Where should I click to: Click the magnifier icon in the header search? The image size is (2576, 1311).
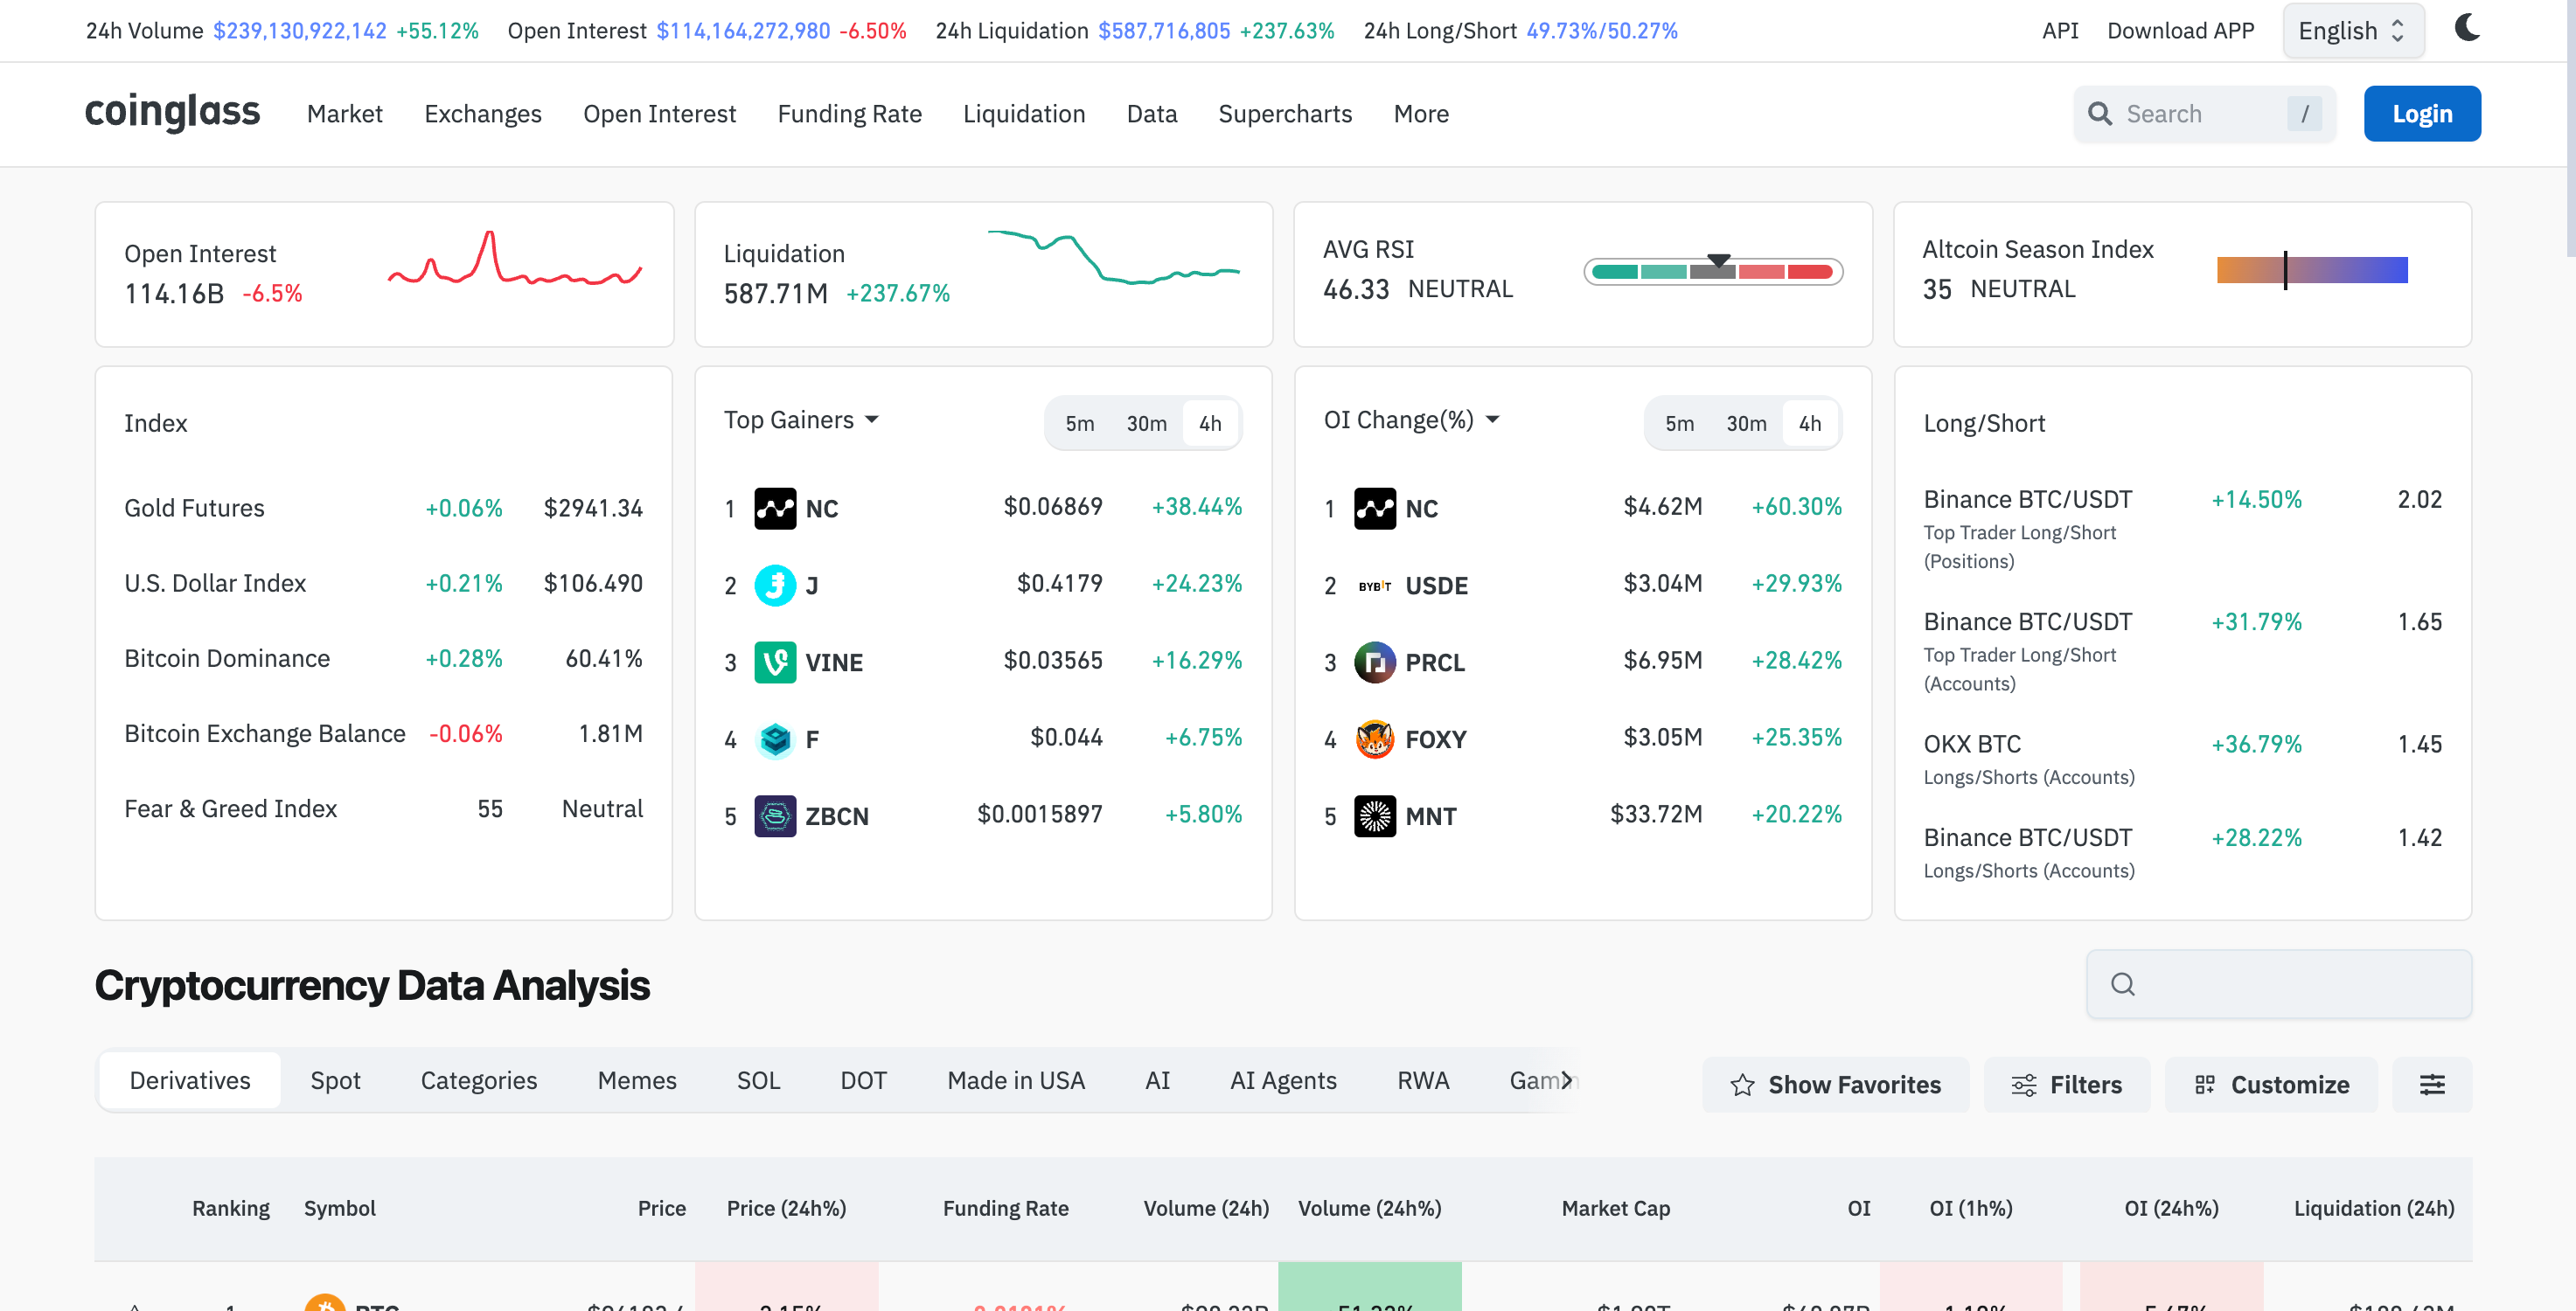pyautogui.click(x=2099, y=114)
